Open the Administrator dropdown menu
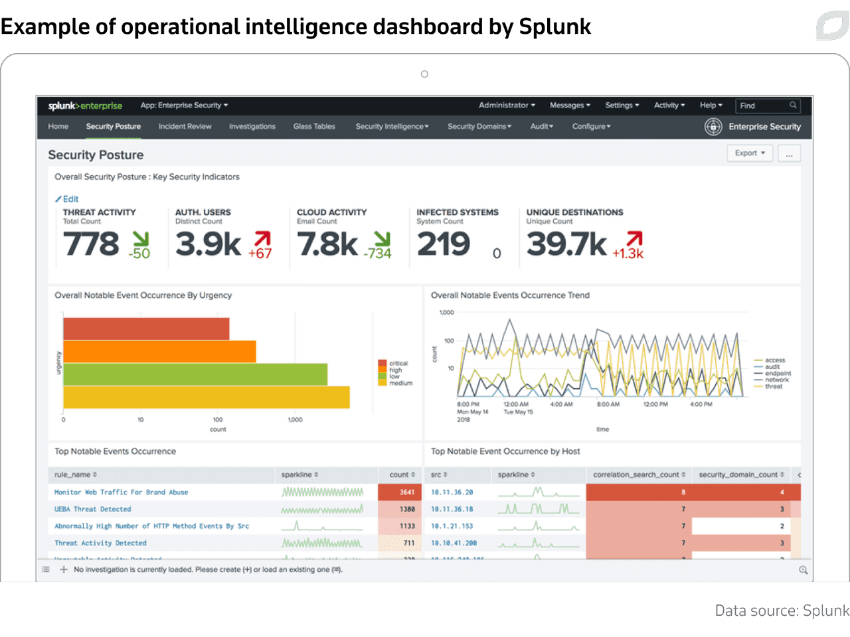 coord(506,106)
